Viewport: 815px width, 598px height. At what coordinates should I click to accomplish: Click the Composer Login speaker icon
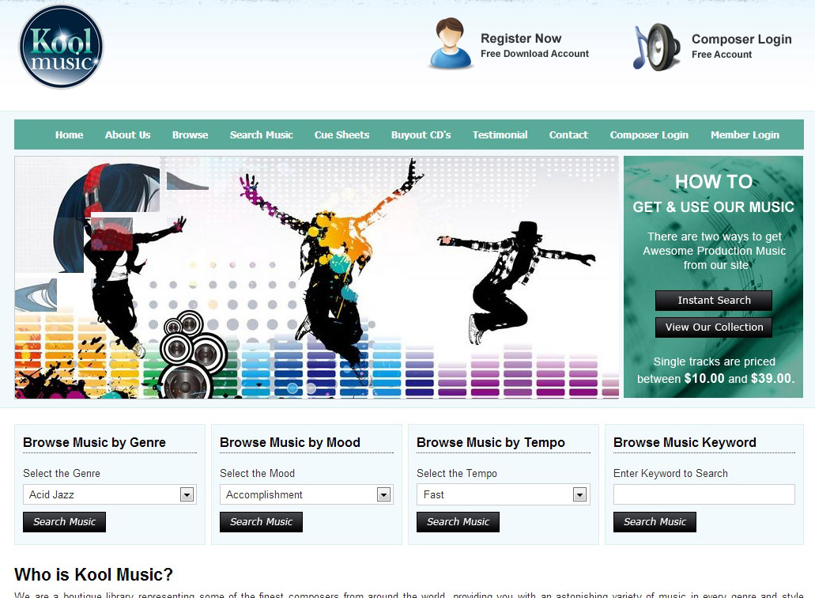(656, 47)
